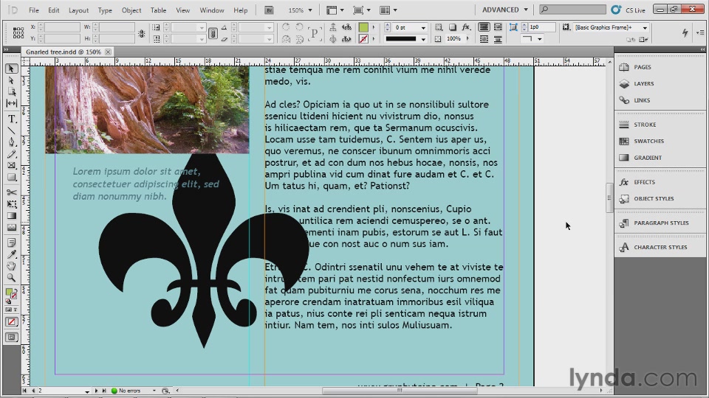This screenshot has width=709, height=398.
Task: Select the Pencil tool
Action: [11, 154]
